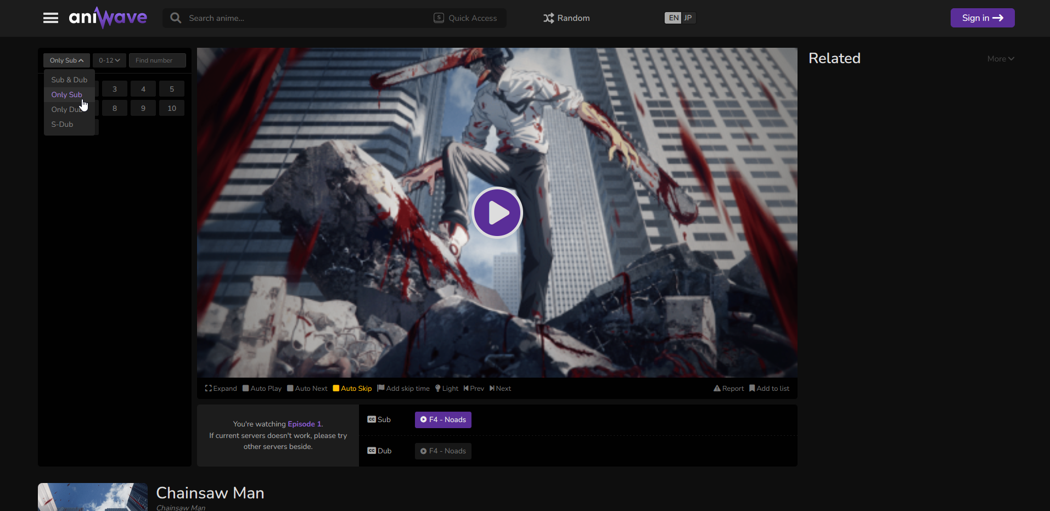The width and height of the screenshot is (1050, 511).
Task: Enable the Auto Play checkbox
Action: [x=246, y=389]
